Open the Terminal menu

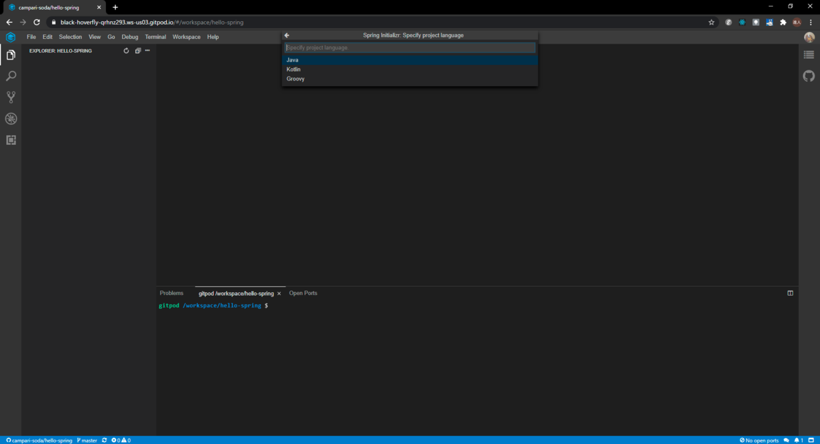click(155, 37)
